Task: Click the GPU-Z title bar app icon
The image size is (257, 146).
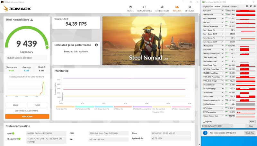Action: 203,2
